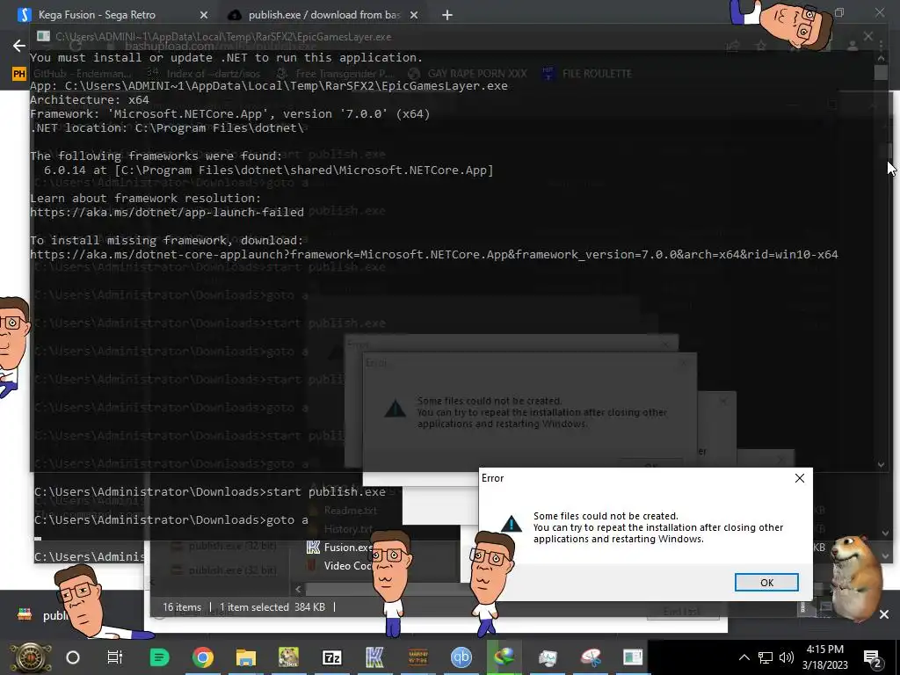The image size is (900, 675).
Task: Open Cortana search circle on taskbar
Action: tap(73, 657)
